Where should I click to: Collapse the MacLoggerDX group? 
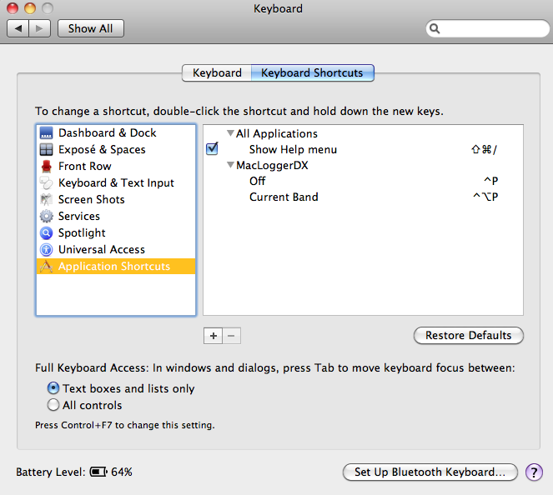tap(230, 164)
